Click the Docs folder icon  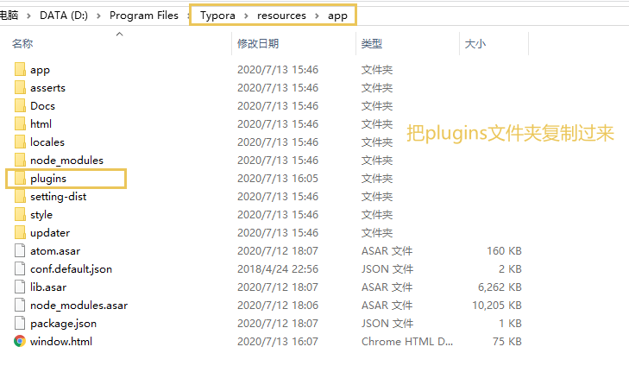coord(20,105)
